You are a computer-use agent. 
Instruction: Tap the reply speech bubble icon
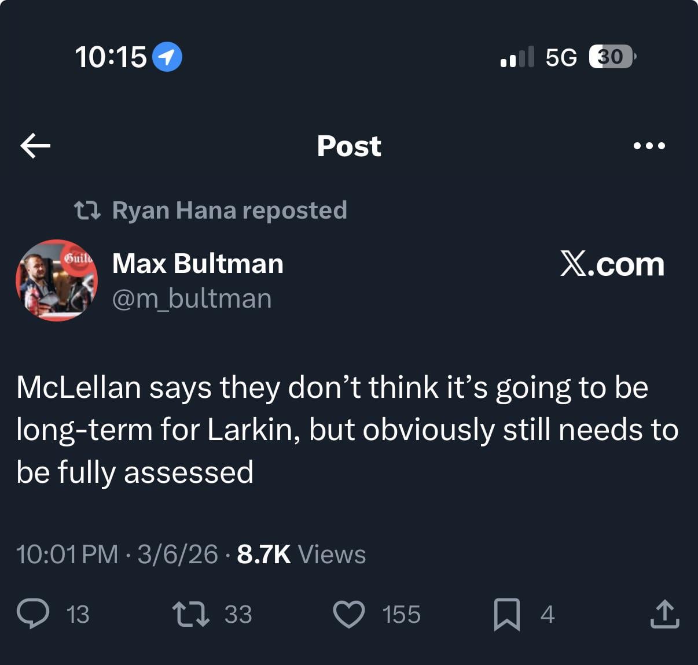[x=33, y=614]
